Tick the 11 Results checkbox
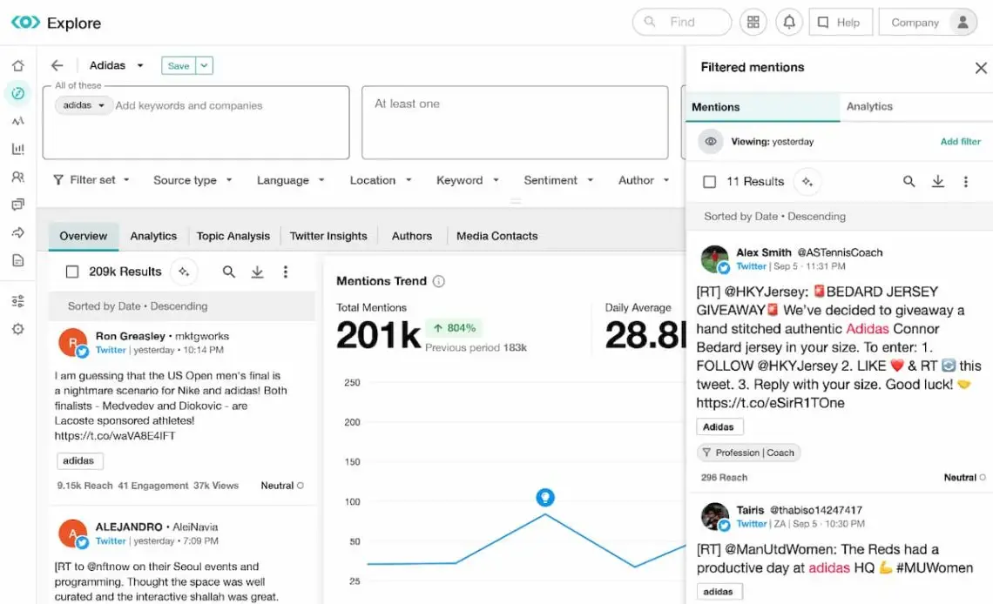 710,181
